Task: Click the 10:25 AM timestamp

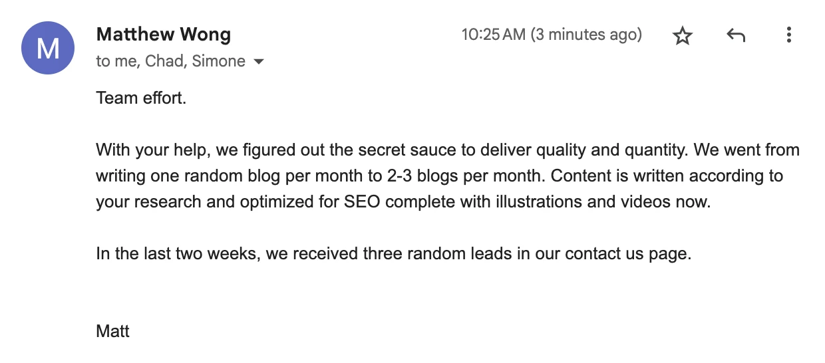Action: (x=493, y=35)
